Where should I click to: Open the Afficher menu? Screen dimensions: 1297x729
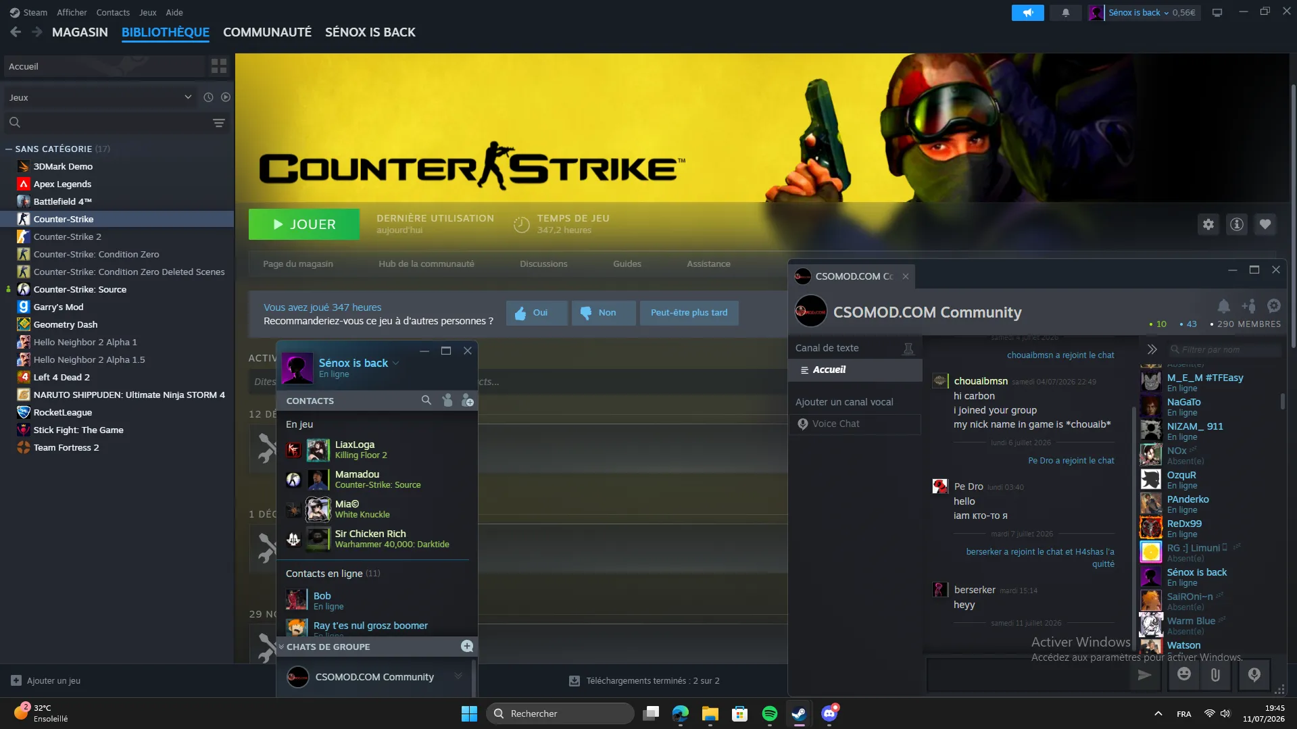pyautogui.click(x=72, y=12)
